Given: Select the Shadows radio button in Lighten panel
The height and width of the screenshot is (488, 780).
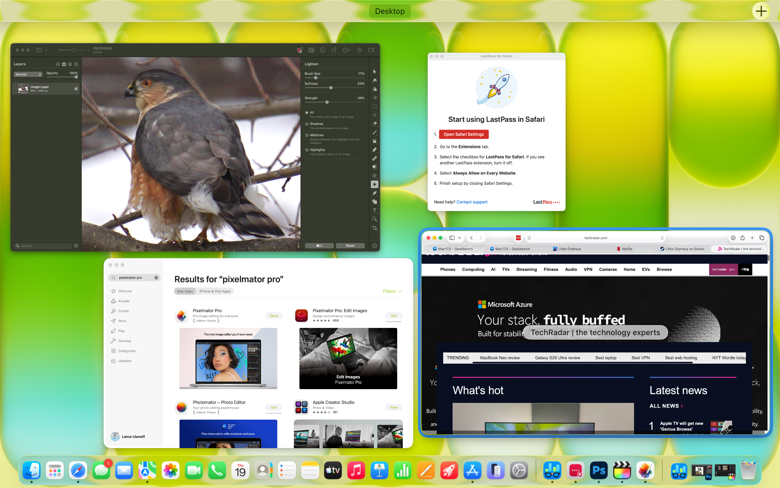Looking at the screenshot, I should pos(307,124).
